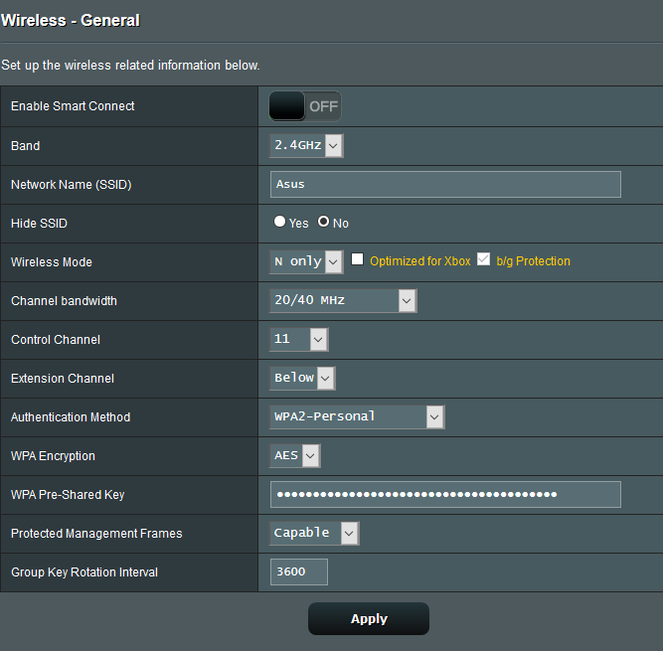Open the Extension Channel dropdown
The image size is (663, 651).
click(302, 378)
